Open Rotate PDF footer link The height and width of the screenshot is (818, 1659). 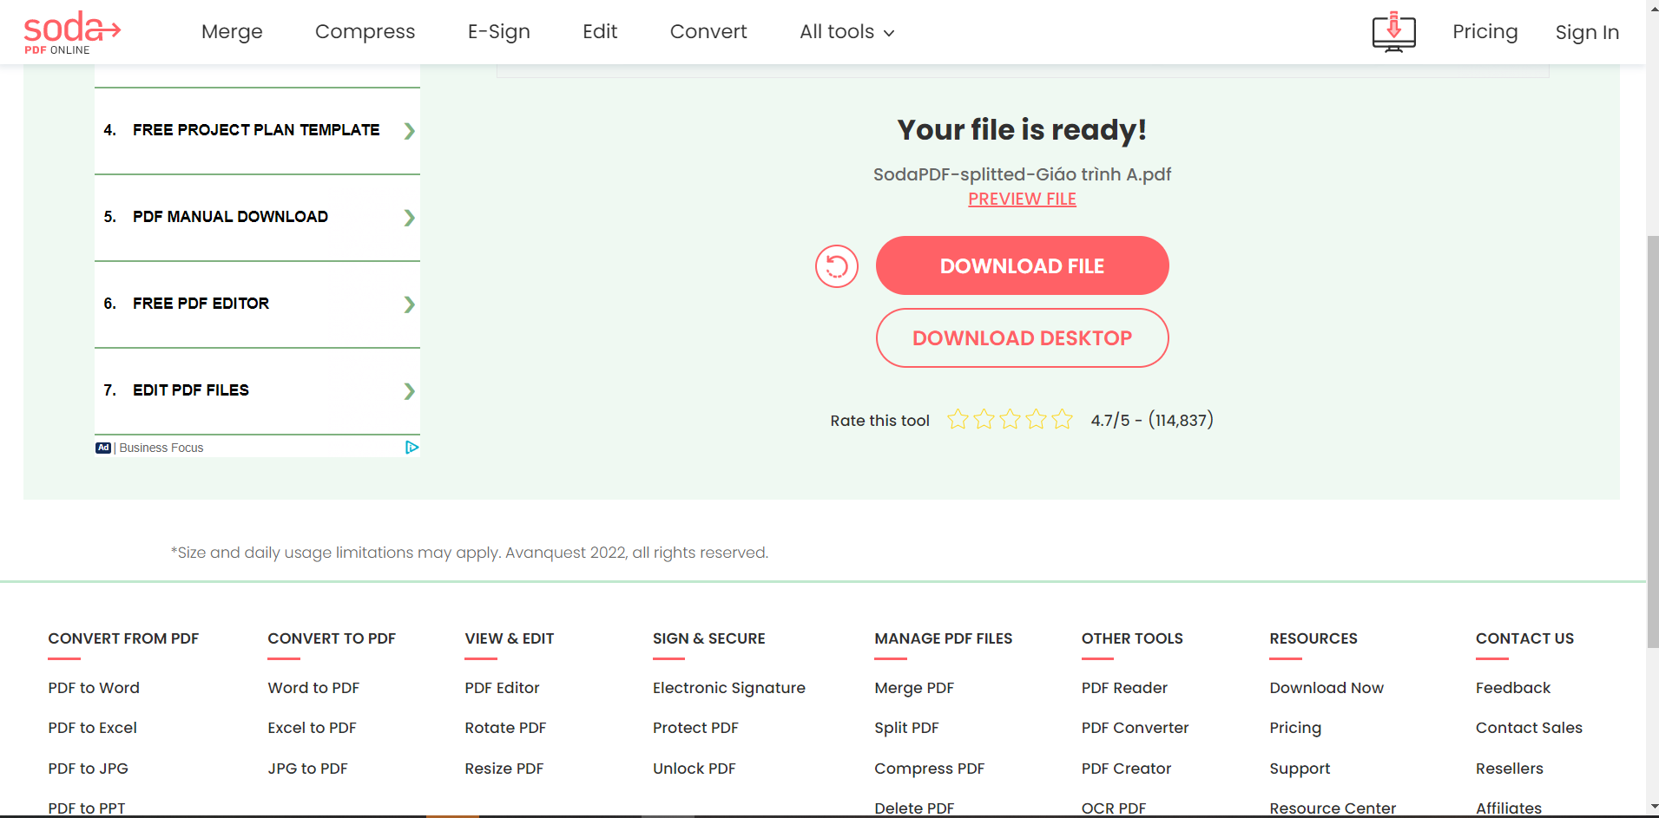coord(505,728)
